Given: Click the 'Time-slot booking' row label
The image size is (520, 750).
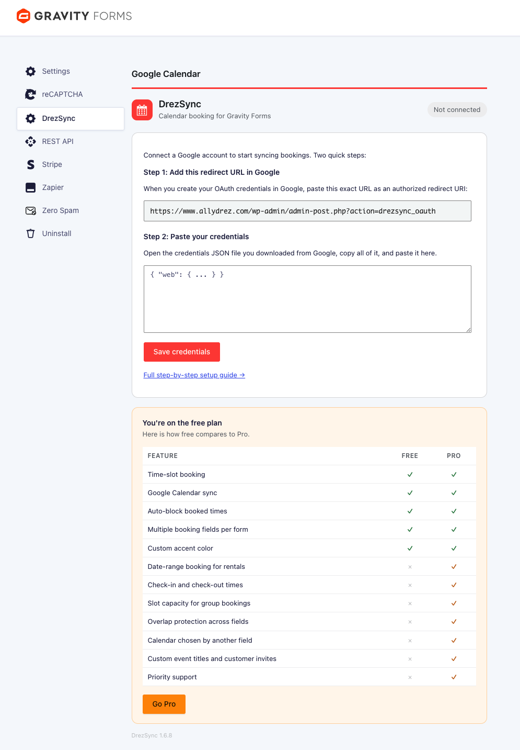Looking at the screenshot, I should click(x=177, y=474).
